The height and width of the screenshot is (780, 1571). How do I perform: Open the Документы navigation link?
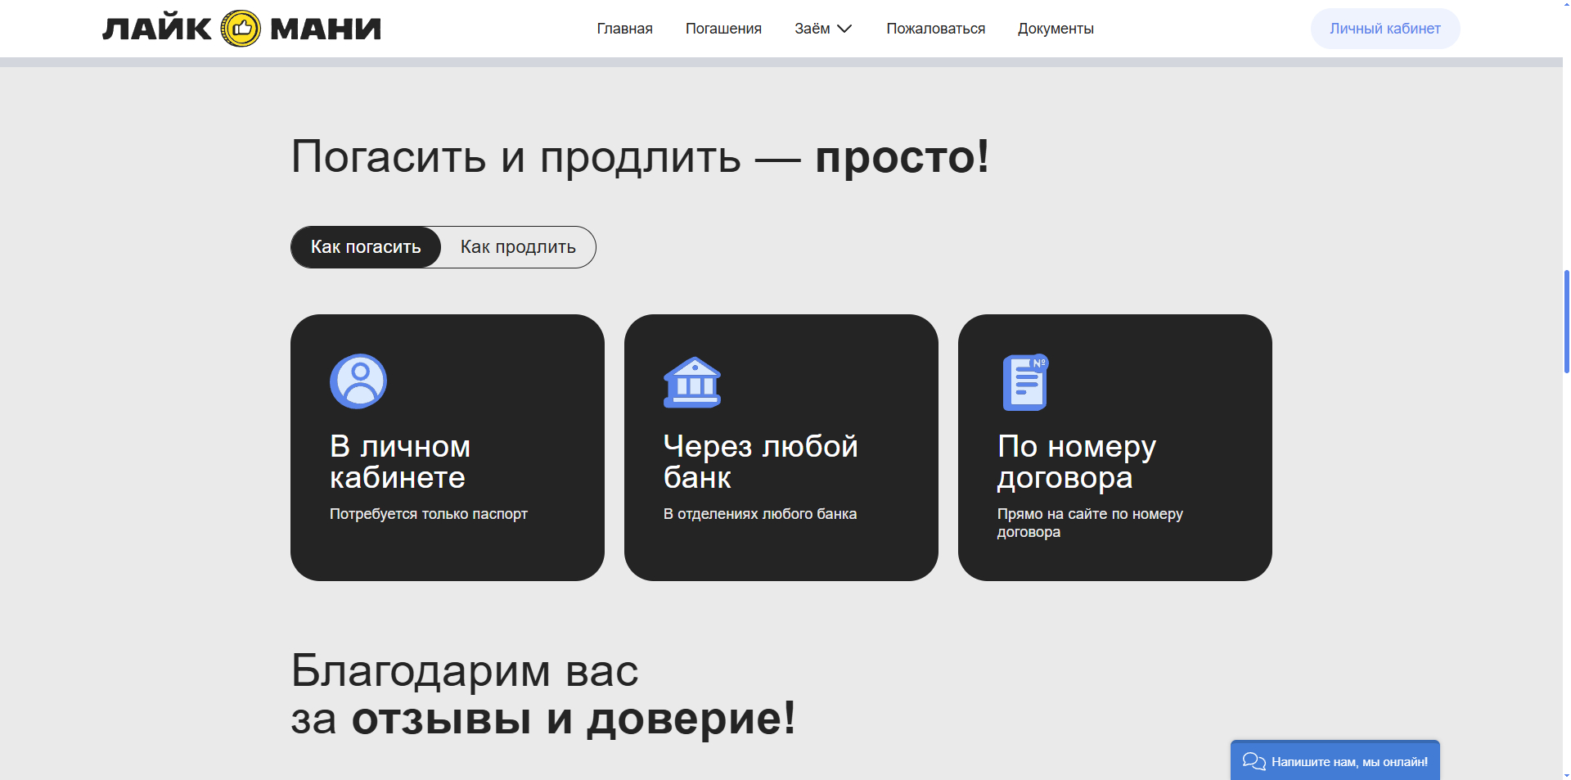pyautogui.click(x=1056, y=29)
